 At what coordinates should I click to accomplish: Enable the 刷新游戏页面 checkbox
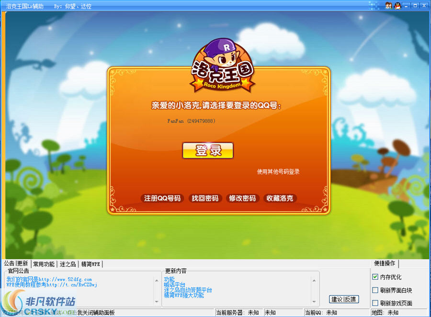[x=375, y=303]
